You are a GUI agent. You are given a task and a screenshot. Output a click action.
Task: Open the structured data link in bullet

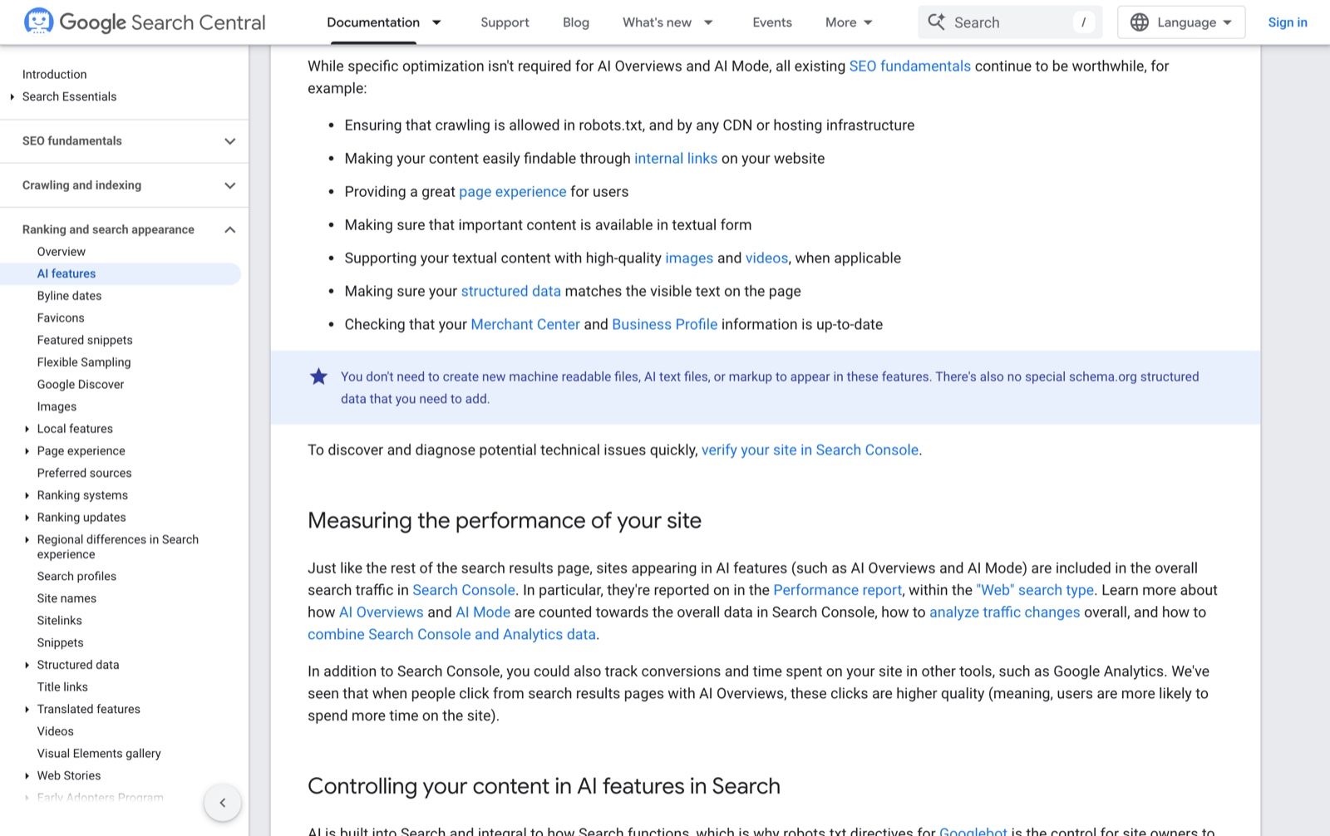pyautogui.click(x=511, y=292)
